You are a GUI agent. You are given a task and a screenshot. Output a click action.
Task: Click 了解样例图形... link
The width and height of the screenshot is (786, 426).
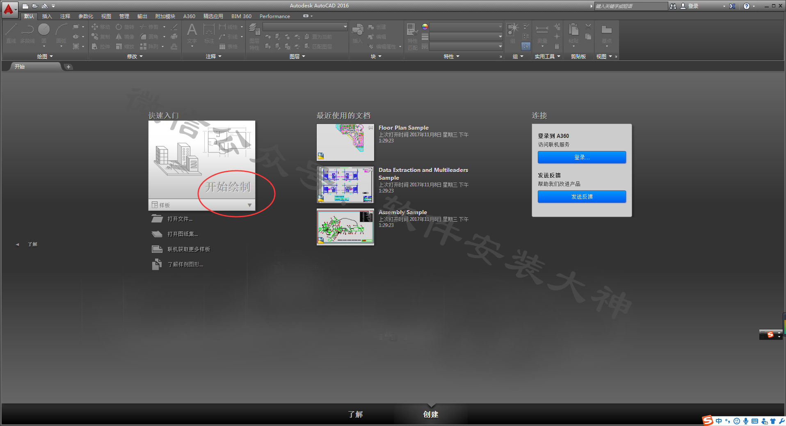tap(185, 265)
